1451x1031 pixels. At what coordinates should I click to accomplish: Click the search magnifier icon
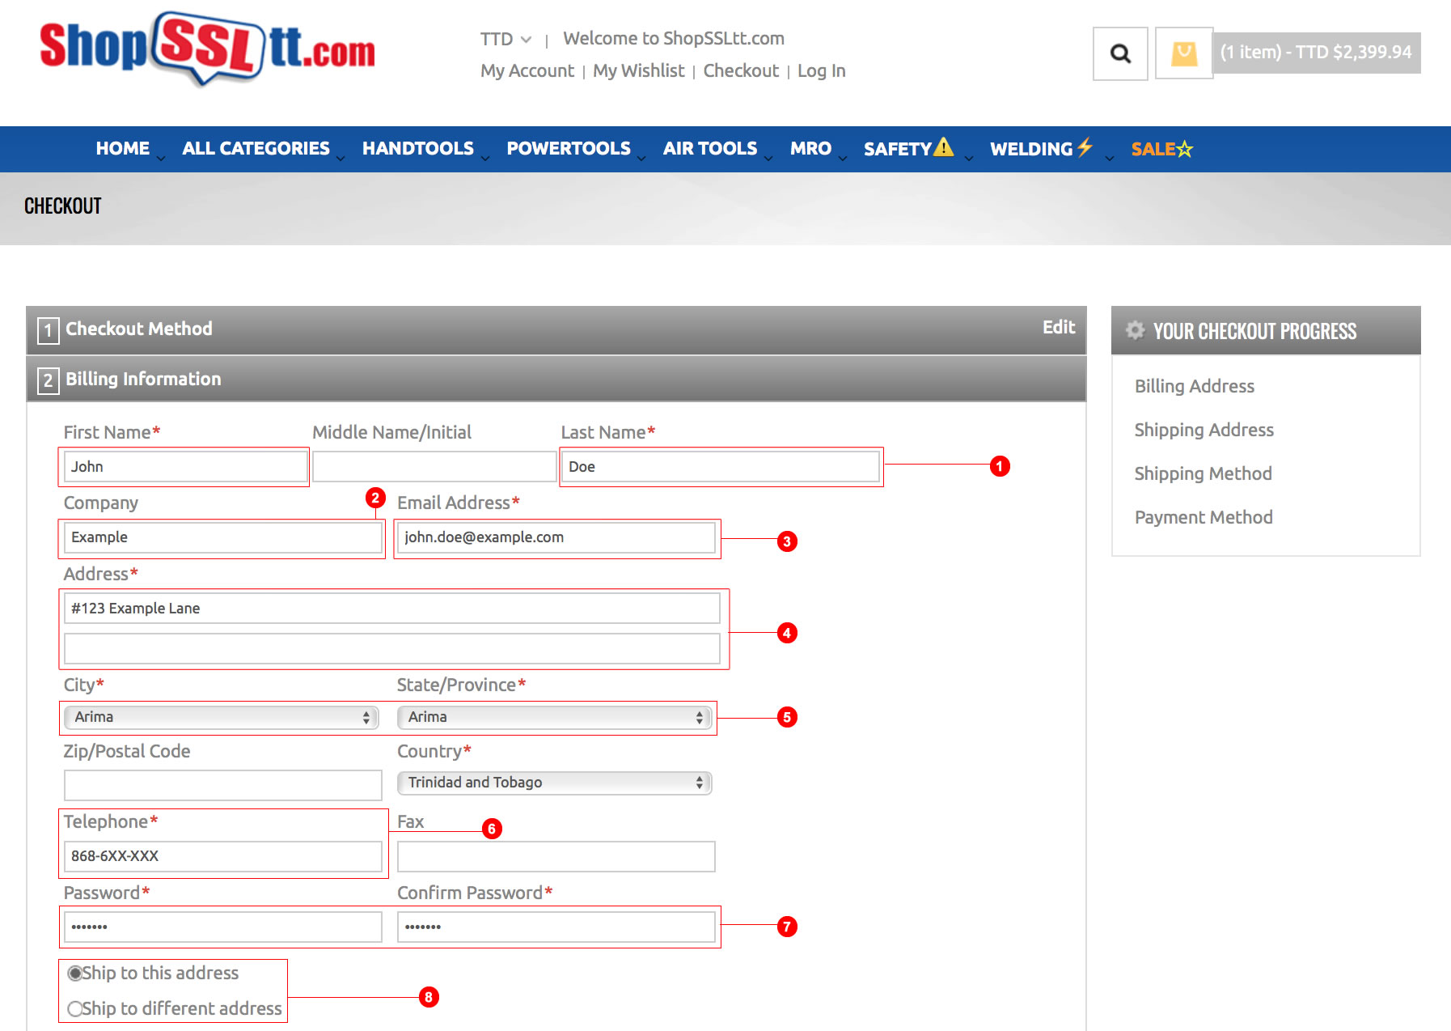point(1119,53)
